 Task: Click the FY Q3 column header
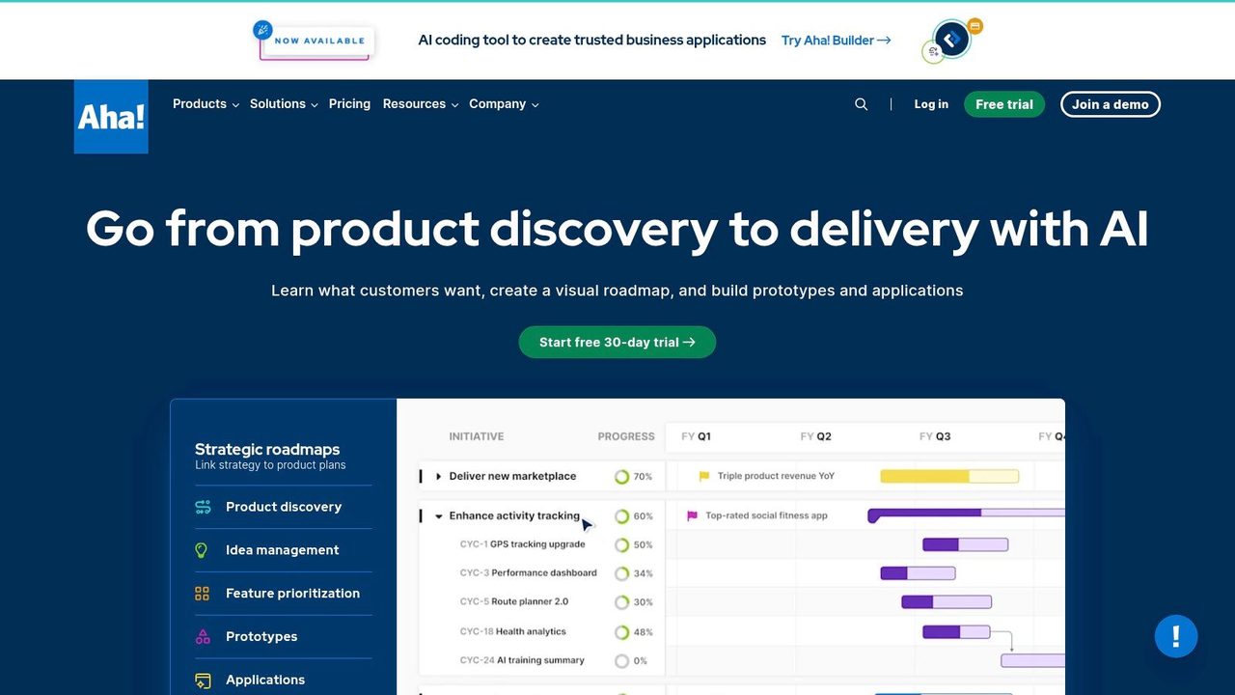(x=936, y=436)
